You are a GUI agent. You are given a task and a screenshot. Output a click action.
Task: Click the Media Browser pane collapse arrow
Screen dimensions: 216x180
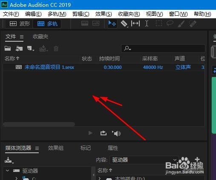93,175
